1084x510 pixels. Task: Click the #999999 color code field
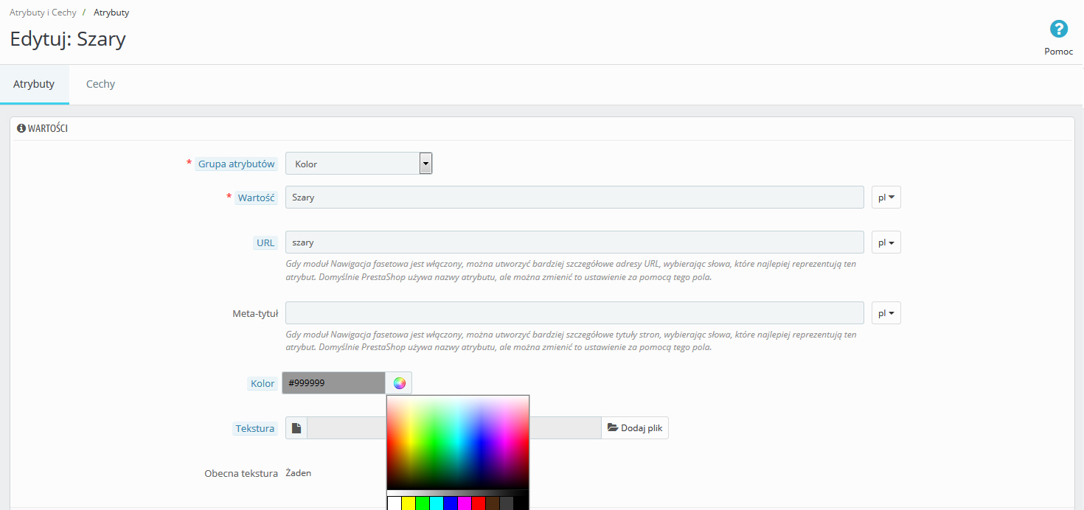pos(333,383)
